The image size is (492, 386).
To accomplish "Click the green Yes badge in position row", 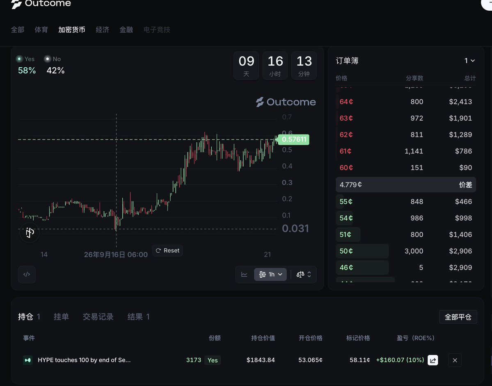I will (x=213, y=360).
